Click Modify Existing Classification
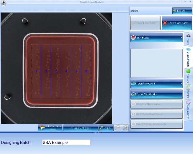This screenshot has height=154, width=193. pos(156,124)
